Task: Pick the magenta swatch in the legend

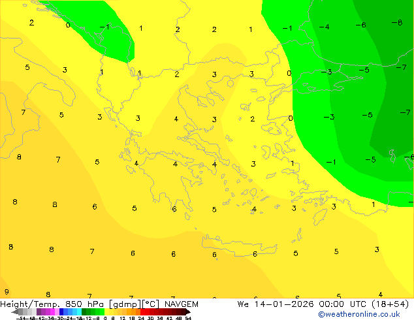Action: pyautogui.click(x=52, y=312)
